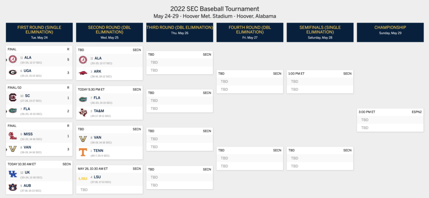This screenshot has width=429, height=198.
Task: Open MISS team link in first round
Action: point(28,134)
